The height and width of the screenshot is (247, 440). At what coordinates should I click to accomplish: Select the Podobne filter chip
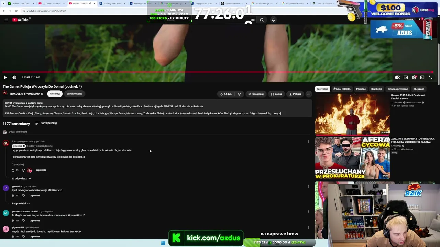tap(361, 89)
